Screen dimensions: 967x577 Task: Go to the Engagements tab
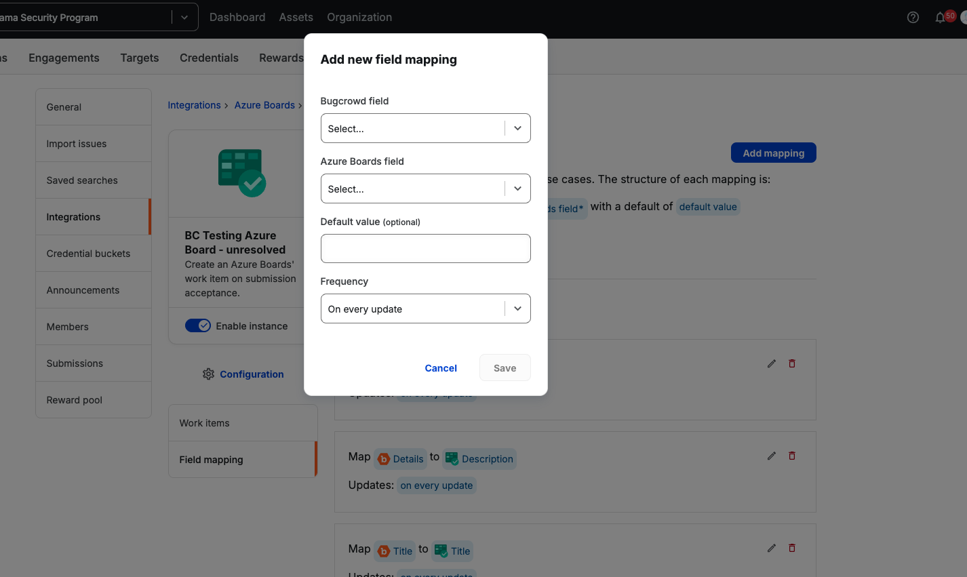[64, 58]
